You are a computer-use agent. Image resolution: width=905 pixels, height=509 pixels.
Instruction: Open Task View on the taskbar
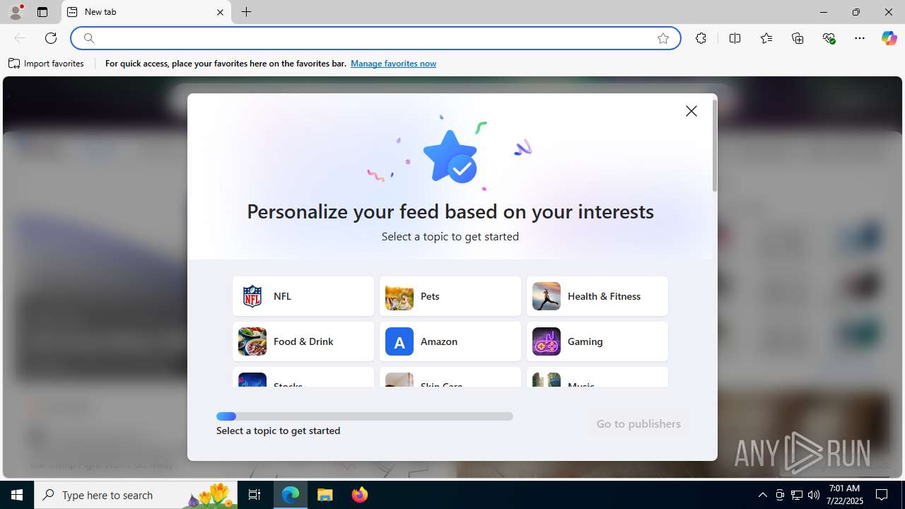pos(255,495)
